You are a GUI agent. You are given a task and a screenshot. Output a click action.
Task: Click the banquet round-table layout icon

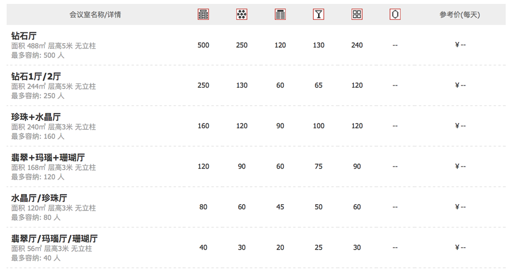[242, 14]
